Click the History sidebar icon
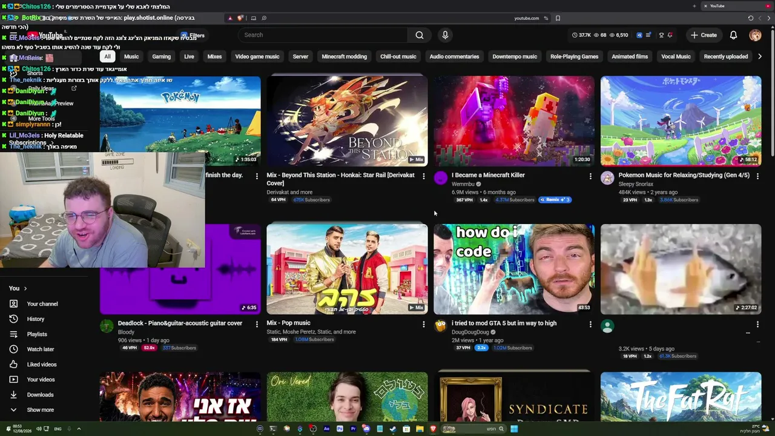 point(13,319)
